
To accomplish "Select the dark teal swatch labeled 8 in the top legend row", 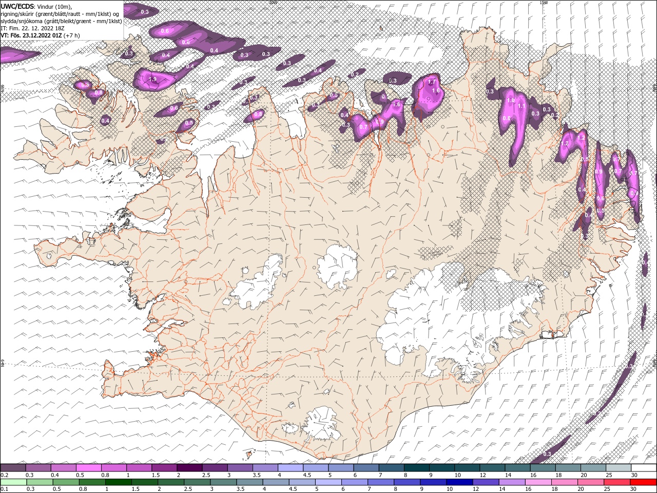I will click(x=417, y=468).
